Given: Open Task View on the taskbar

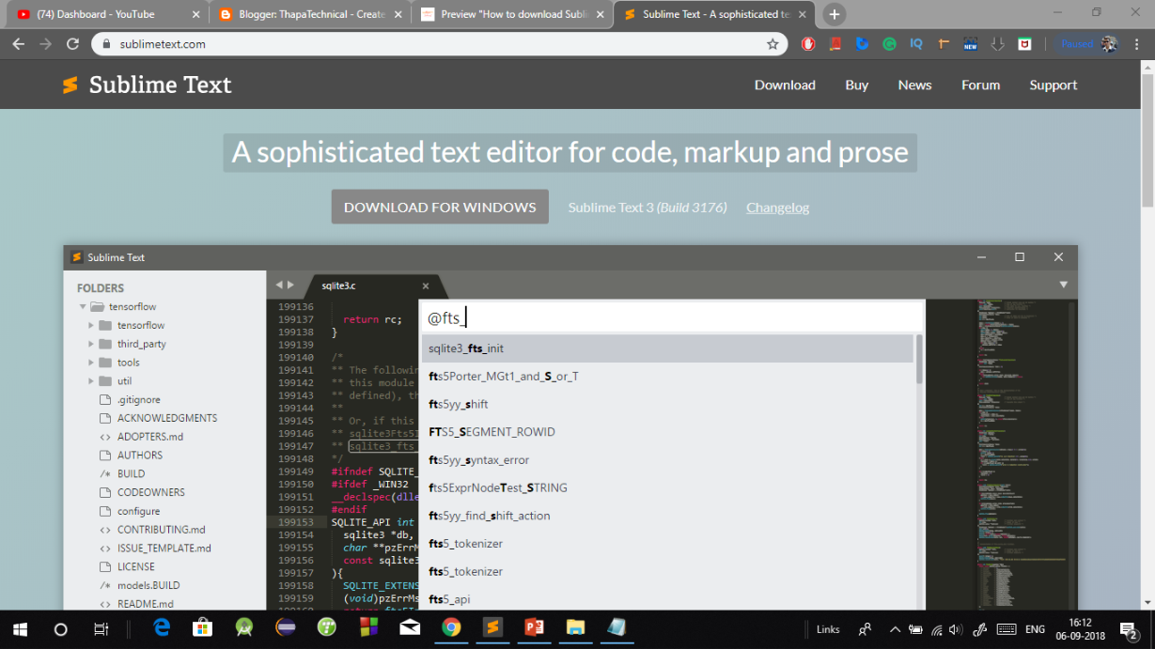Looking at the screenshot, I should (101, 629).
